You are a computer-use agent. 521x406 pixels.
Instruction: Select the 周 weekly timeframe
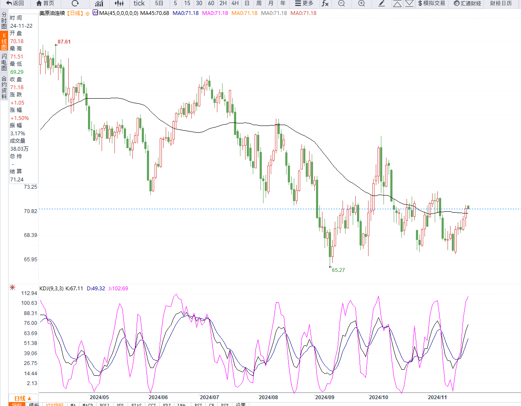click(259, 3)
